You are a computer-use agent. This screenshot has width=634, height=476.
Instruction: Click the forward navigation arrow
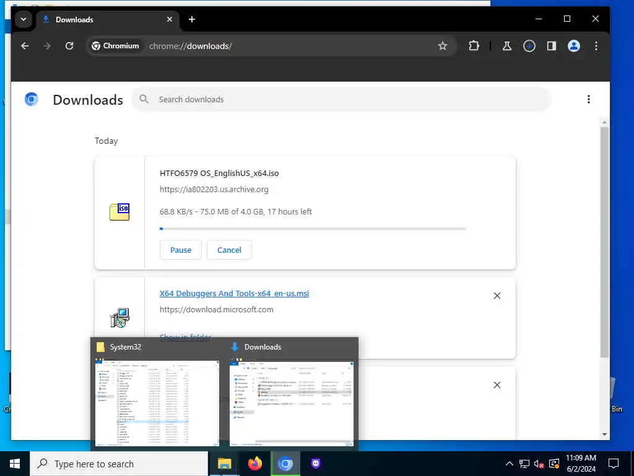pos(47,46)
